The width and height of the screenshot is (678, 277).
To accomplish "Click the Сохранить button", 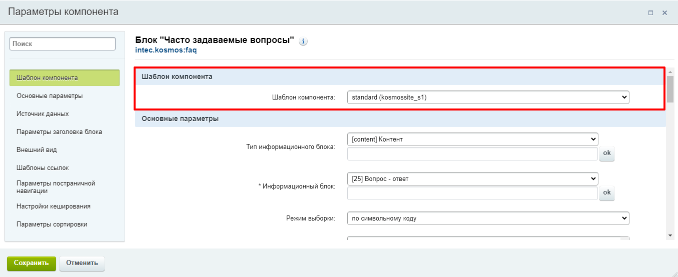I will (x=31, y=263).
